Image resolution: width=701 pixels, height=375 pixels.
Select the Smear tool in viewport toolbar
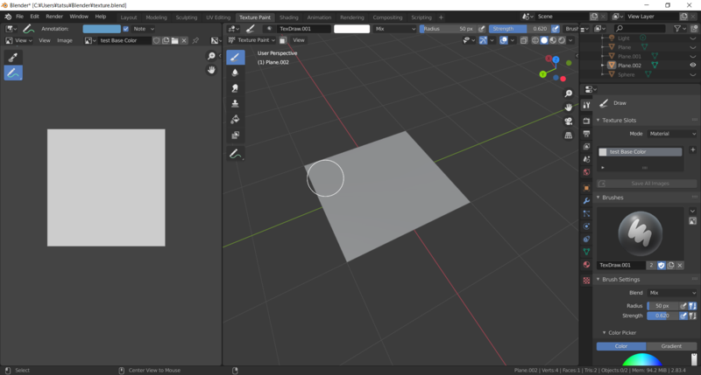pyautogui.click(x=235, y=88)
